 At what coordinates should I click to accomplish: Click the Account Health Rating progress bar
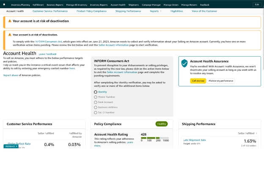click(x=155, y=138)
